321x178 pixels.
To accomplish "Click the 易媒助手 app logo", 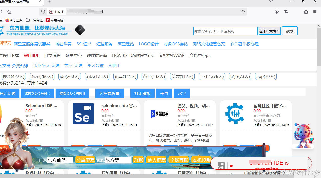I will point(159,114).
